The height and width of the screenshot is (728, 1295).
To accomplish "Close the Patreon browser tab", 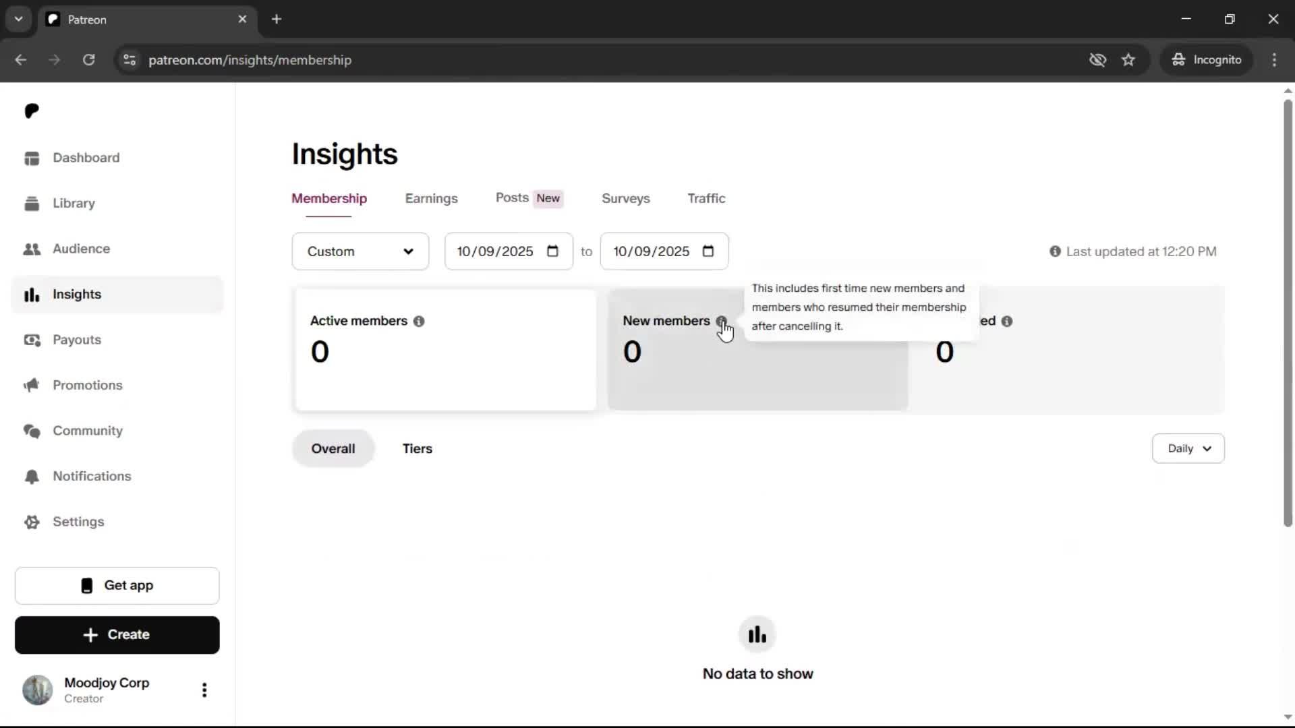I will [x=242, y=20].
